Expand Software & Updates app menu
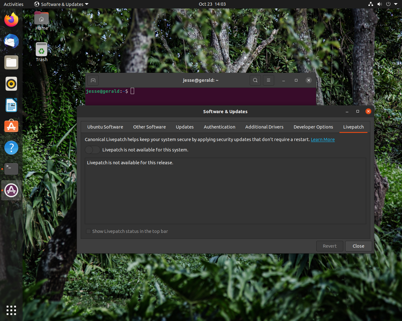This screenshot has width=402, height=321. click(x=61, y=4)
